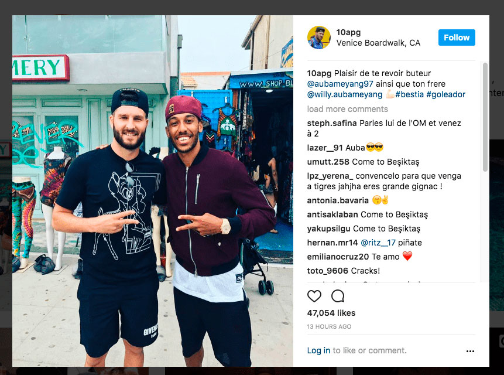Open the 10apg profile avatar
The width and height of the screenshot is (504, 375).
pyautogui.click(x=318, y=37)
